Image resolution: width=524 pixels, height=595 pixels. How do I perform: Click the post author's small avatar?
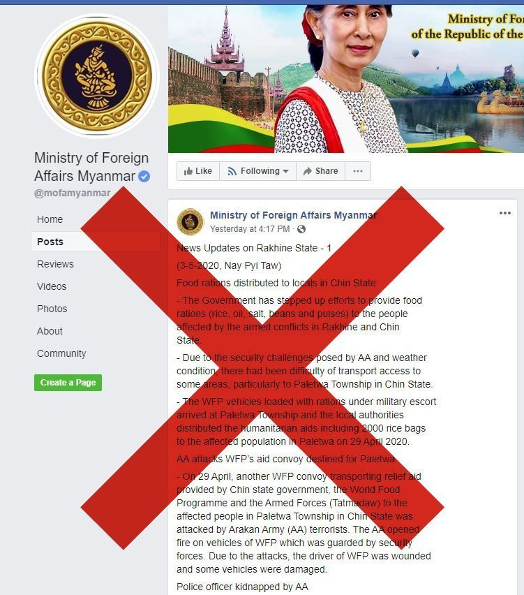tap(190, 221)
